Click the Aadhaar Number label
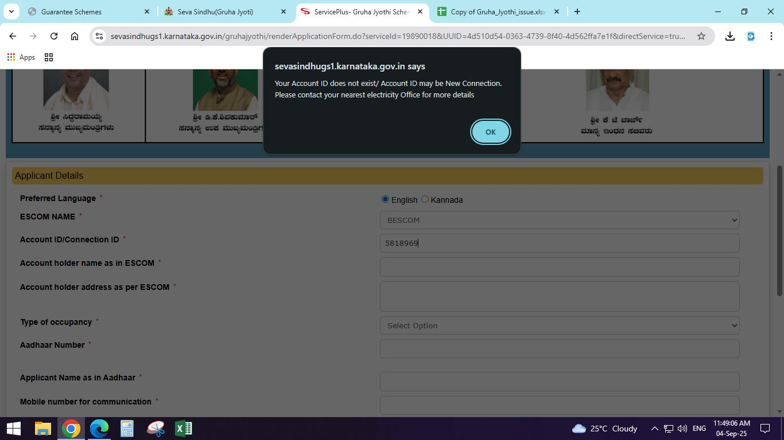Screen dimensions: 784x440 pyautogui.click(x=52, y=345)
